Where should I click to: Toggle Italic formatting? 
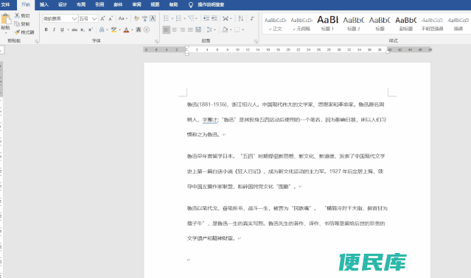point(54,29)
